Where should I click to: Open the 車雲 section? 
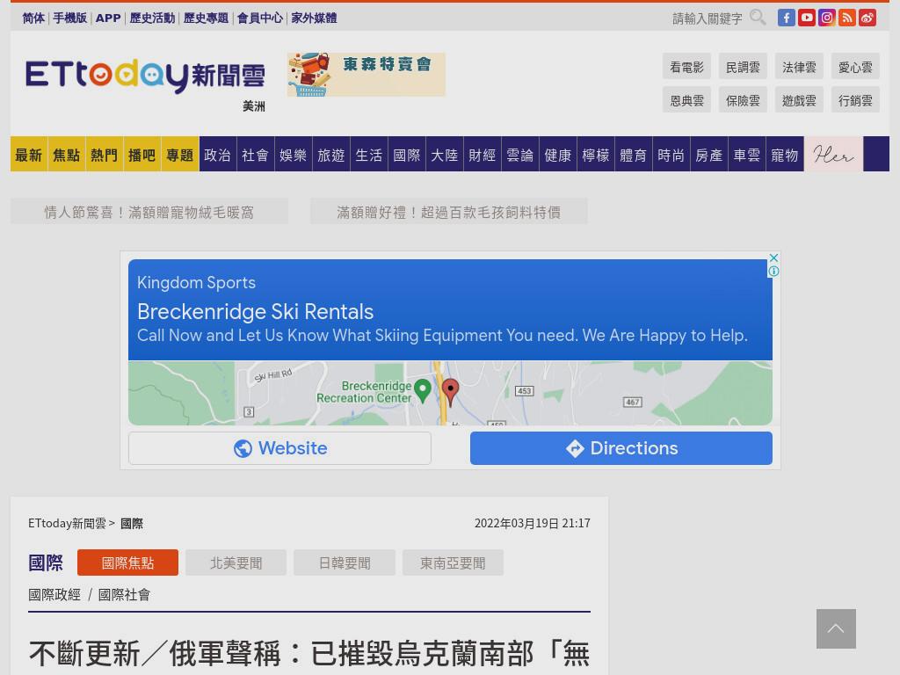(x=747, y=154)
